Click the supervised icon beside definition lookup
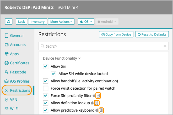 point(96,103)
